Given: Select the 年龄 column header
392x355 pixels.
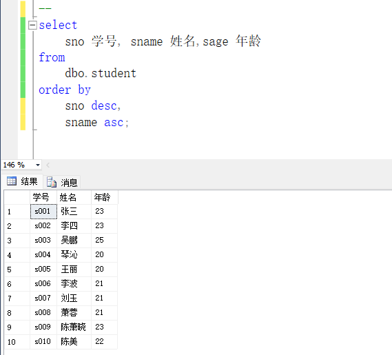Looking at the screenshot, I should point(105,197).
